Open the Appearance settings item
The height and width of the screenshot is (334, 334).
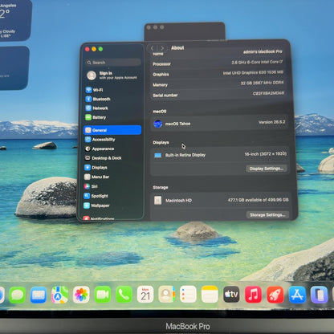pyautogui.click(x=100, y=149)
